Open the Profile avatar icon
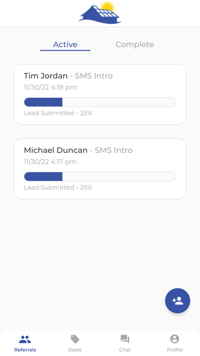Image resolution: width=200 pixels, height=356 pixels. coord(174,339)
